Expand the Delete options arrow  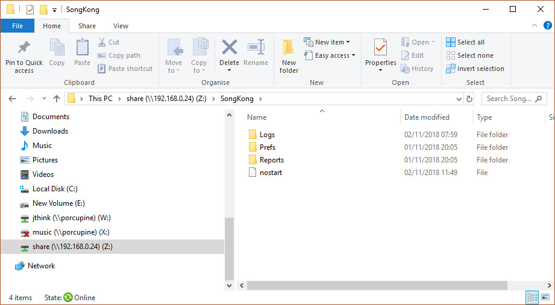pyautogui.click(x=230, y=70)
